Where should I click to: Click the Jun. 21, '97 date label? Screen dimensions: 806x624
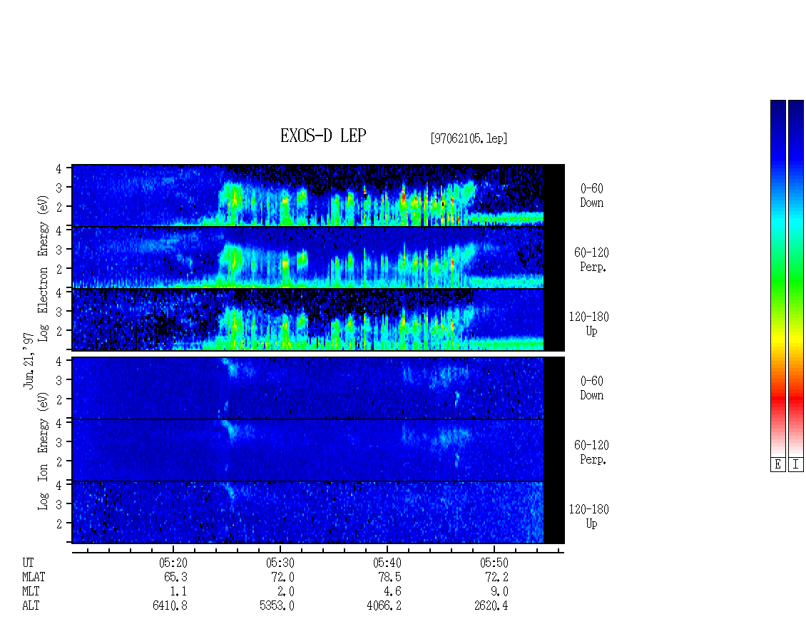tap(29, 360)
